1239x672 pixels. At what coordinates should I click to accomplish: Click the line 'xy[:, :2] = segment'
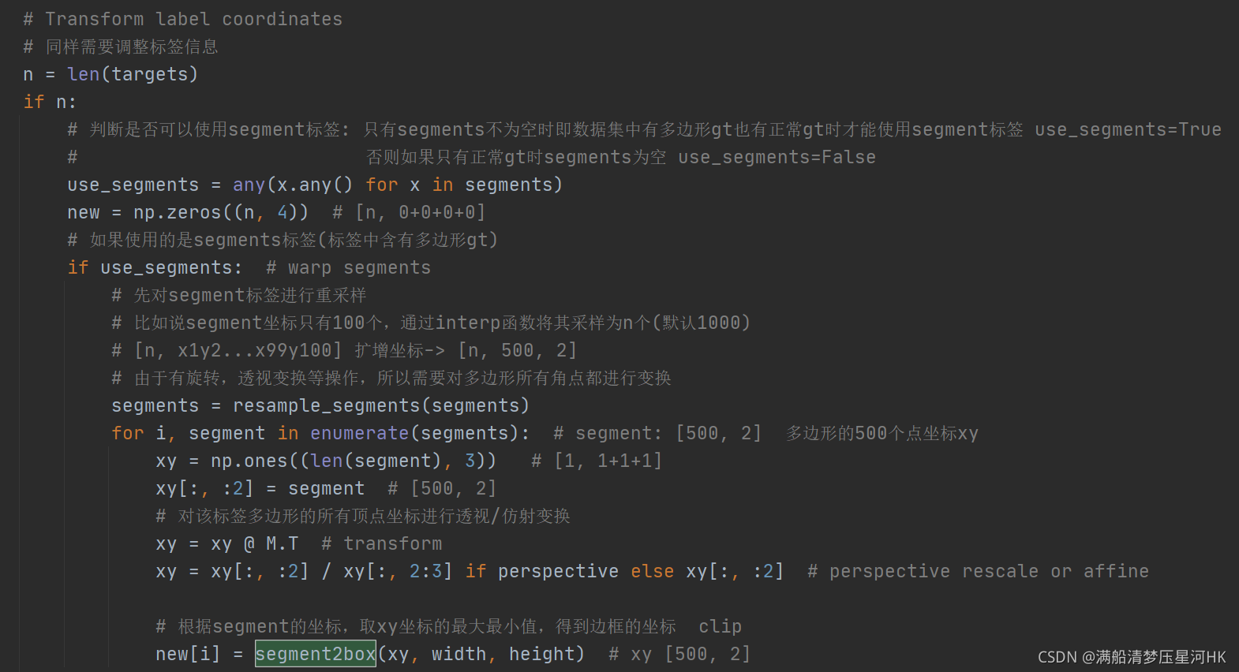point(260,488)
